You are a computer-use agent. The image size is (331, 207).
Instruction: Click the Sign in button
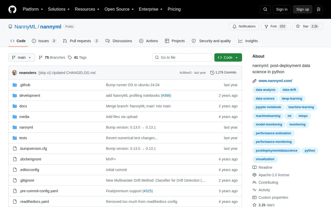tap(282, 9)
